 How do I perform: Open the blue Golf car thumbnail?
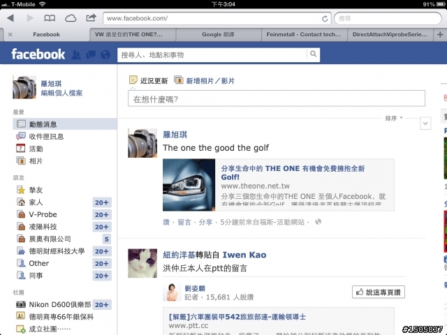189,185
